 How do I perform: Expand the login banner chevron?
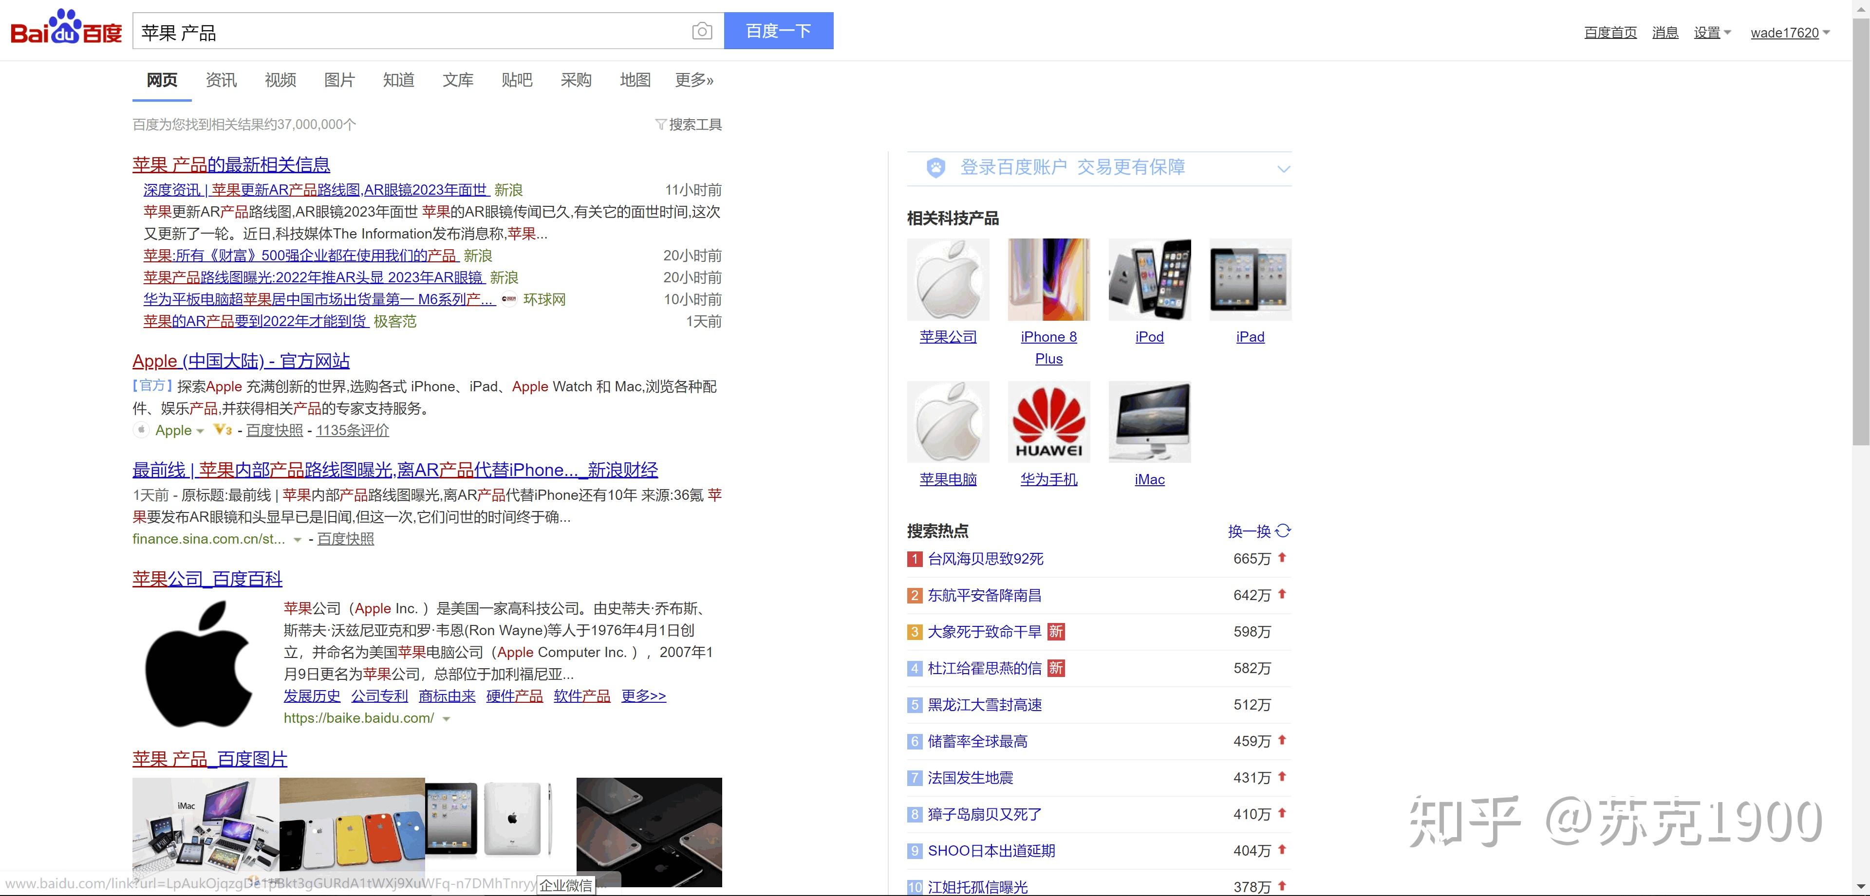click(x=1284, y=169)
